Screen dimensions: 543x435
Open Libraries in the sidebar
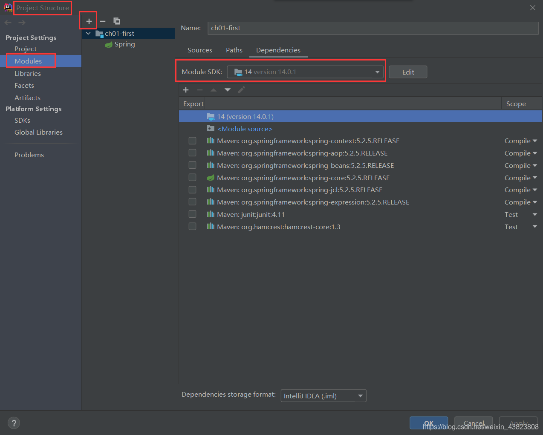coord(28,74)
